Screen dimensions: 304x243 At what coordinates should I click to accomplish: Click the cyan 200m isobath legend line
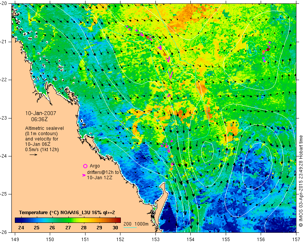[130, 227]
